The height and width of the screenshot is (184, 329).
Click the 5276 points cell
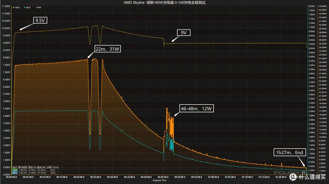(53, 173)
